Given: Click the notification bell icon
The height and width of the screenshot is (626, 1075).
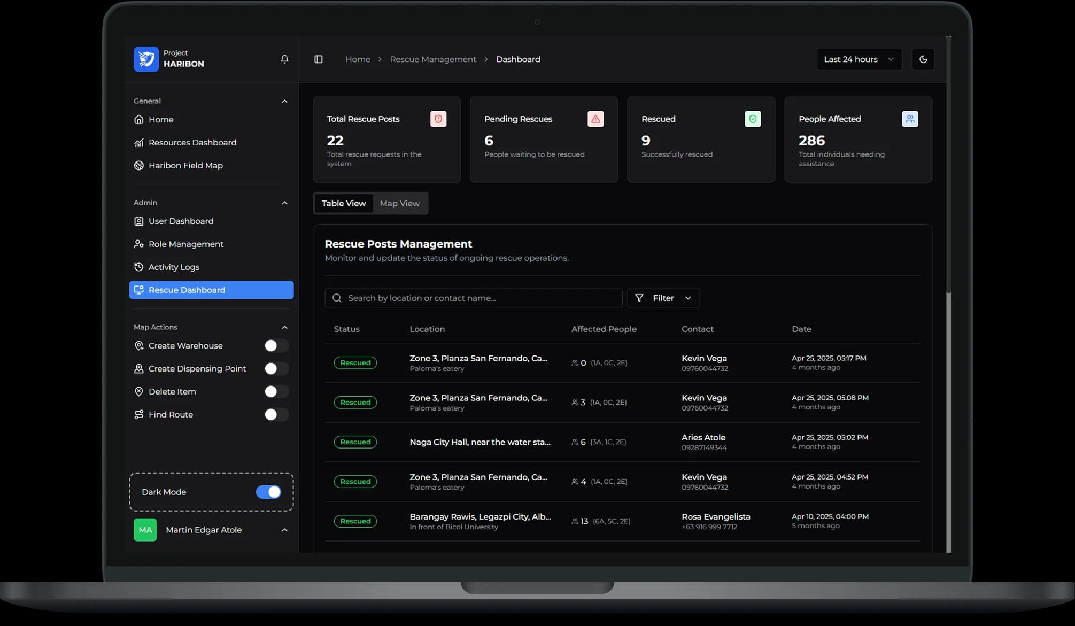Looking at the screenshot, I should 284,59.
